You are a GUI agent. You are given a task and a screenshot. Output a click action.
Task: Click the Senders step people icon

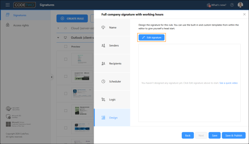103,45
